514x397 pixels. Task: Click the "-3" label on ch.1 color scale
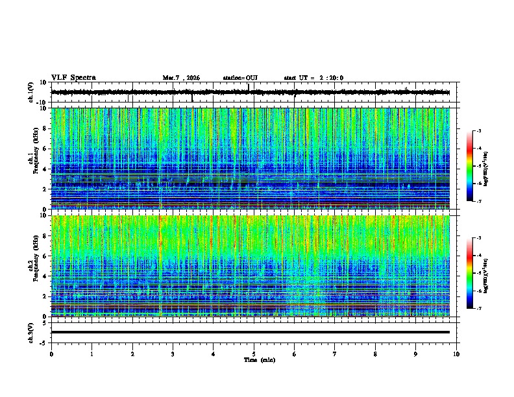coord(478,131)
